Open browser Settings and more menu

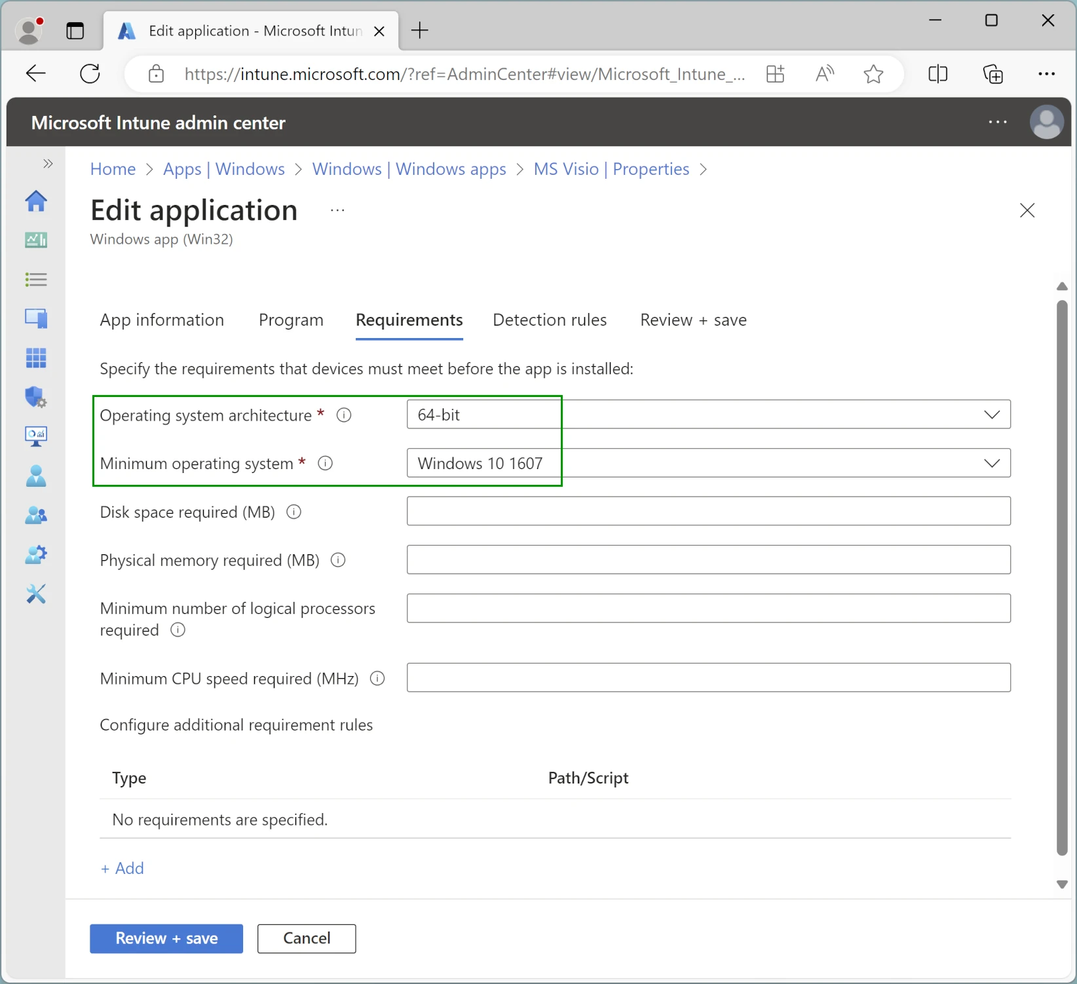[x=1047, y=74]
